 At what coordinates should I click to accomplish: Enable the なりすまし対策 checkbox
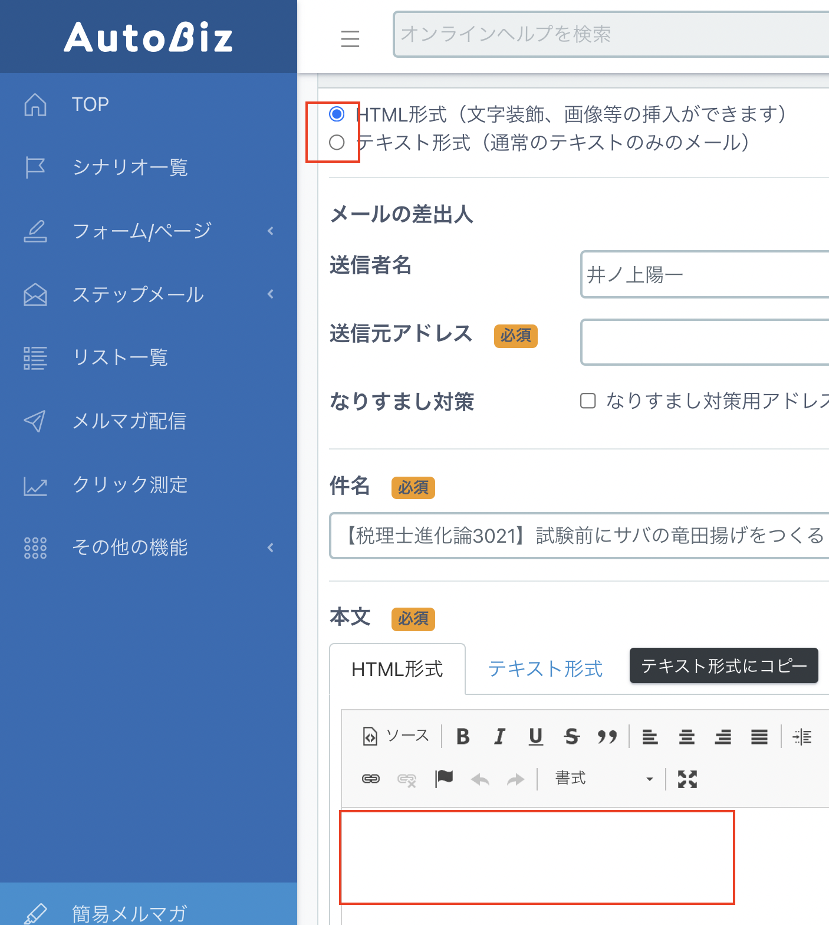588,401
